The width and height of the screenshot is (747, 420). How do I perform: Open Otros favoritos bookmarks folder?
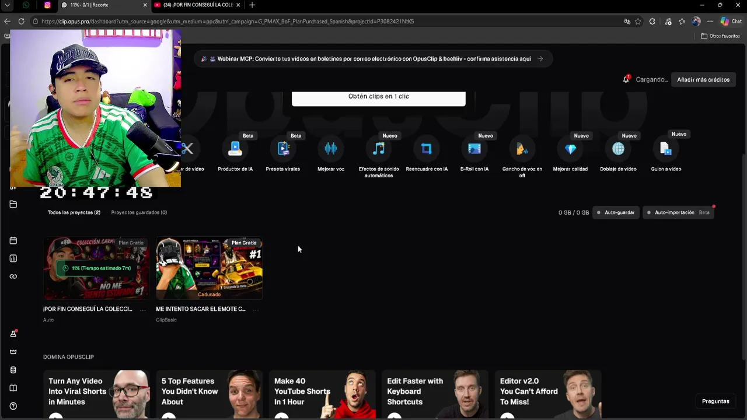point(720,36)
